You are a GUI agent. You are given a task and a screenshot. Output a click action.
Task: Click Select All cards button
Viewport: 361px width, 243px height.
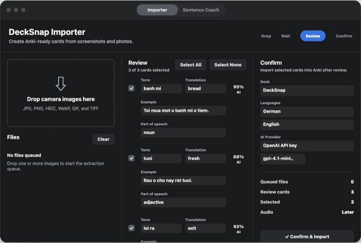(191, 65)
